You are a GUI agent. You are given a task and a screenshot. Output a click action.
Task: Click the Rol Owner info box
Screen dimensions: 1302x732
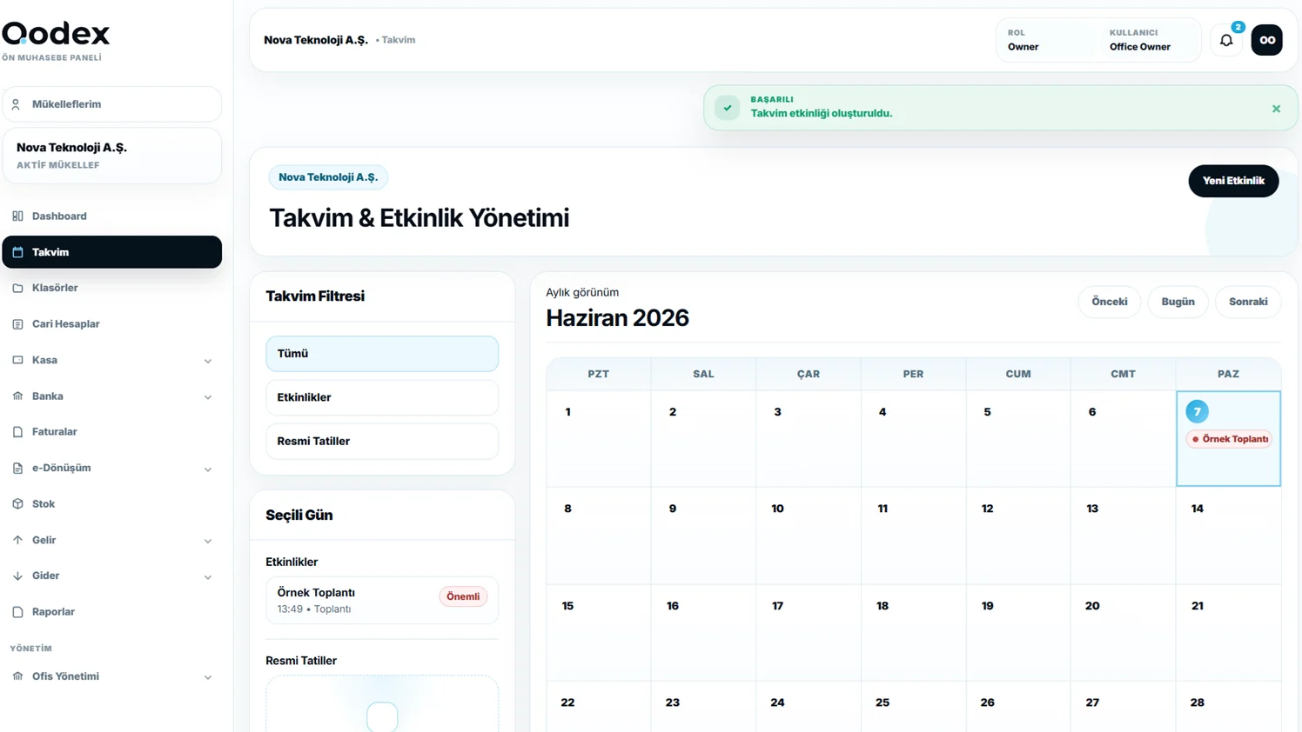point(1047,40)
